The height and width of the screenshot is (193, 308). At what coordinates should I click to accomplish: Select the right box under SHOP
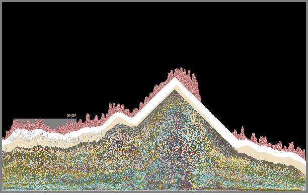pos(74,118)
